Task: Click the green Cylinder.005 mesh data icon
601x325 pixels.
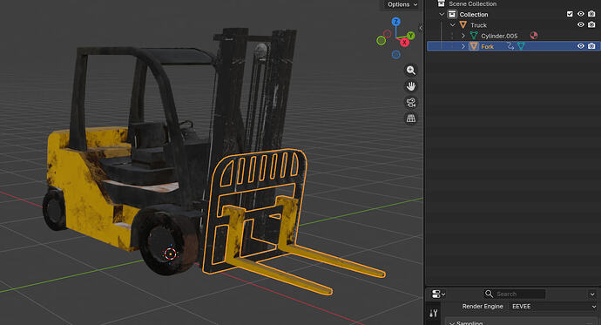Action: pos(474,36)
